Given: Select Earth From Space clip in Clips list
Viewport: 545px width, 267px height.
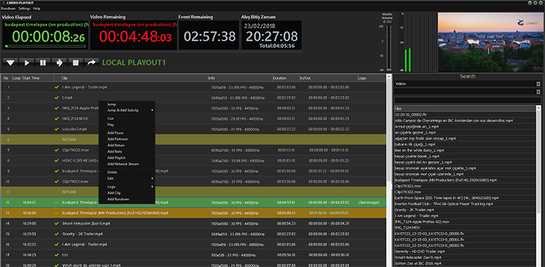Looking at the screenshot, I should (465, 198).
